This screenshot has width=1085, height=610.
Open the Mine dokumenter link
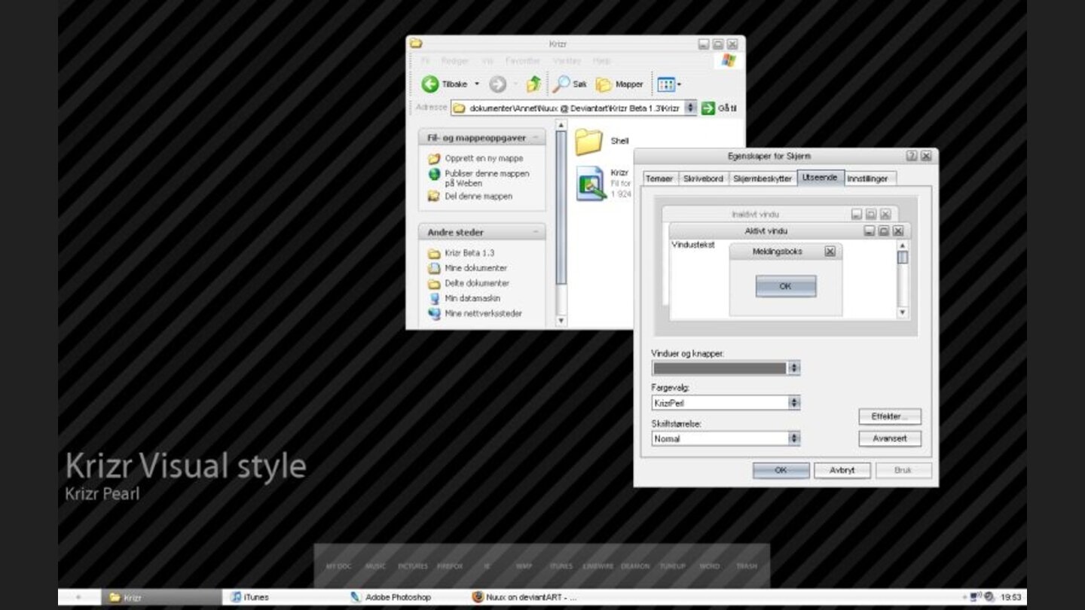pos(475,268)
